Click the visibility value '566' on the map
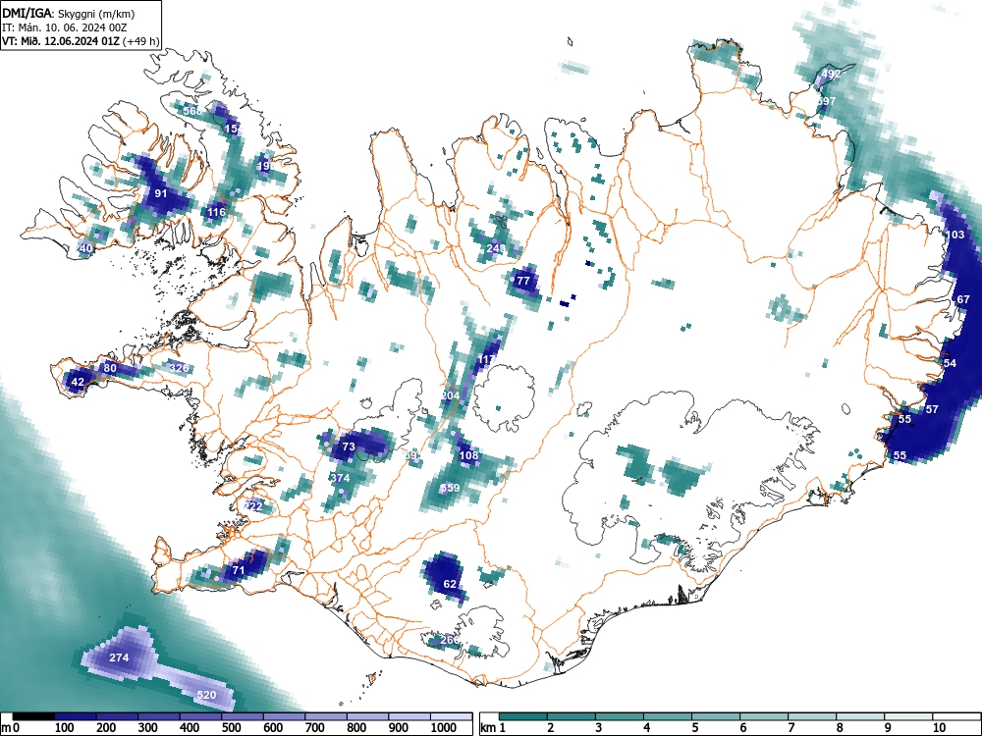 coord(192,112)
